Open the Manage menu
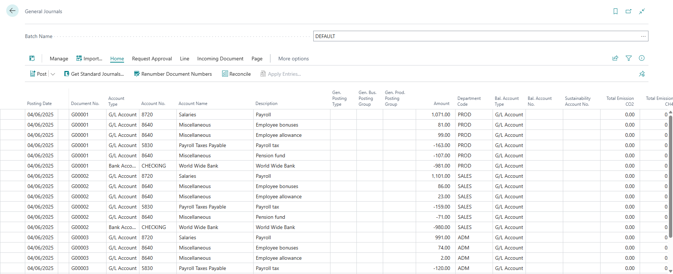The image size is (673, 274). pos(59,59)
